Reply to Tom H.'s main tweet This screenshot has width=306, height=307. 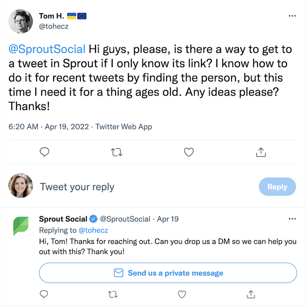[45, 152]
